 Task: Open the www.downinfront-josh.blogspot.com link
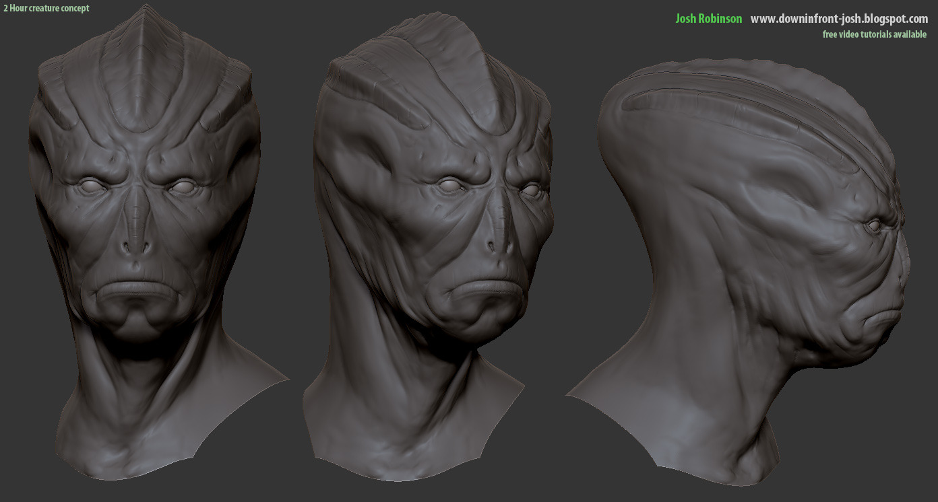839,19
